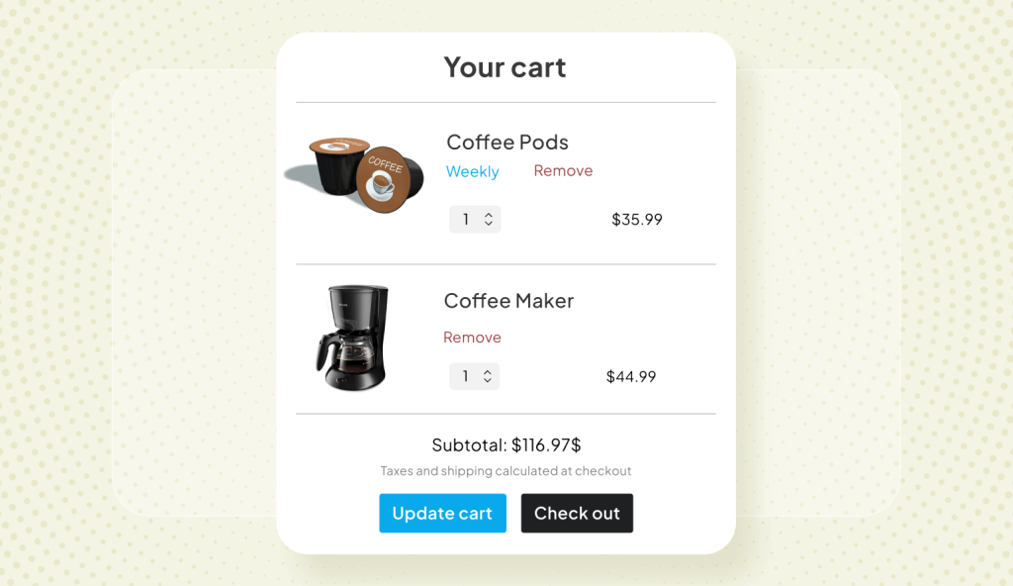Screen dimensions: 1013x586
Task: Decrease Coffee Maker quantity with down arrow
Action: pyautogui.click(x=487, y=382)
